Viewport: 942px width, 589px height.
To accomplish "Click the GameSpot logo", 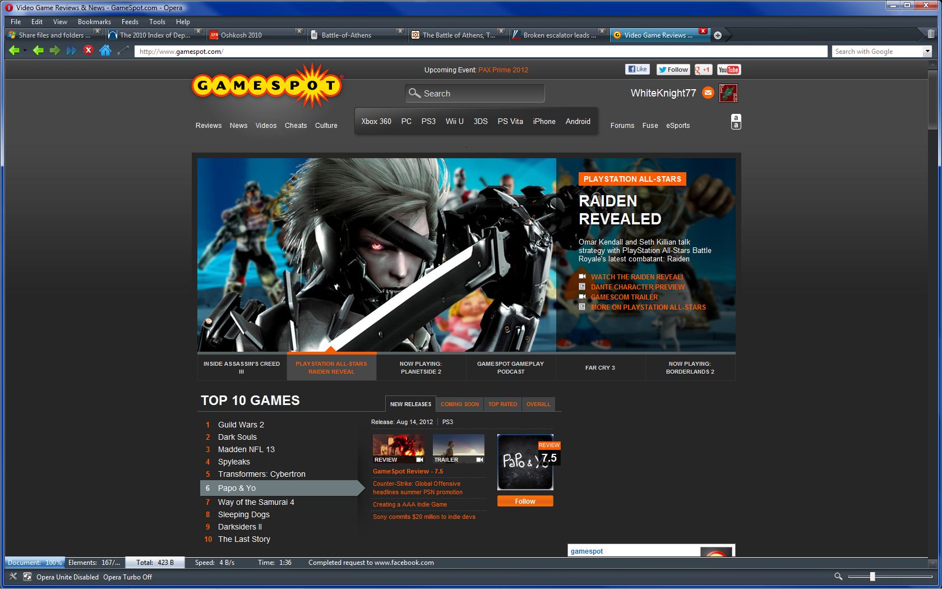I will coord(267,85).
